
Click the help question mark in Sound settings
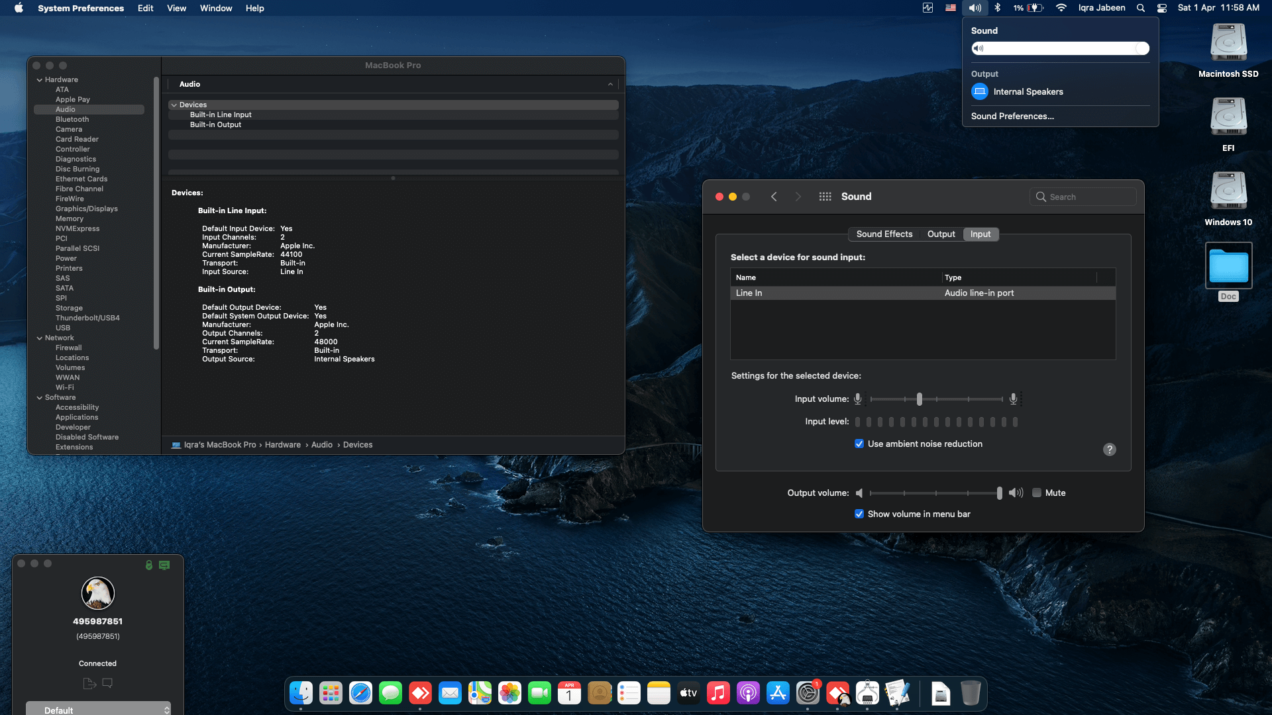pos(1110,450)
